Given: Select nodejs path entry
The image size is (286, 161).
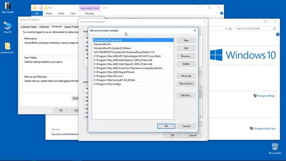Looking at the screenshot, I should click(x=133, y=84).
